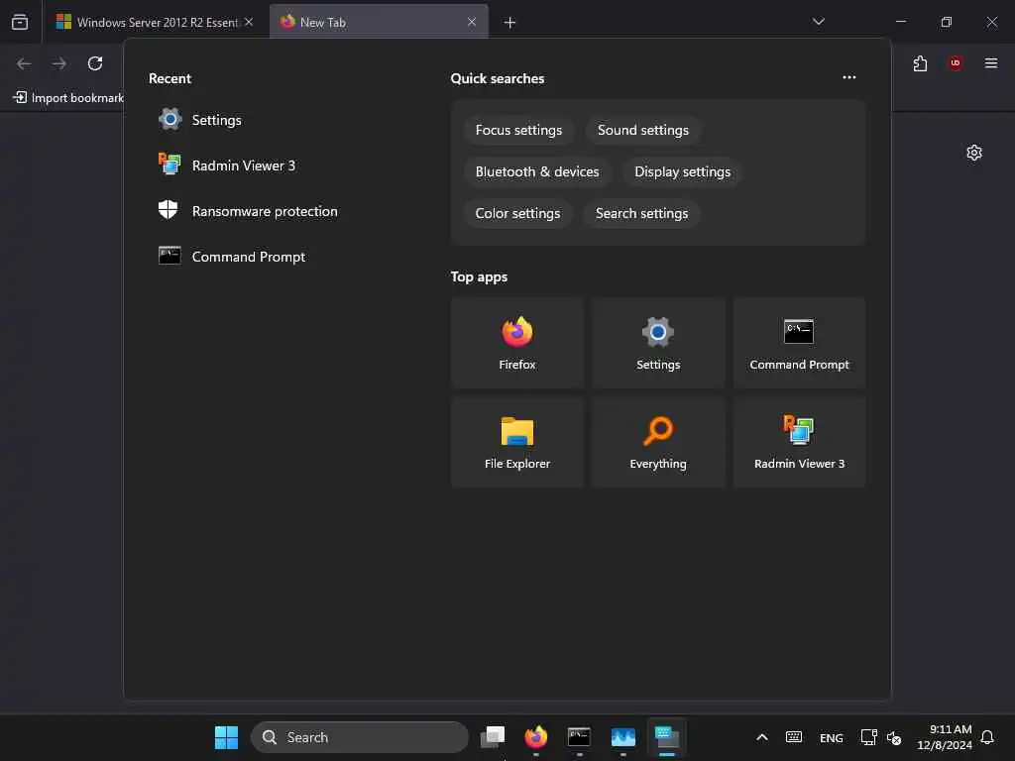Search for Color settings
Image resolution: width=1015 pixels, height=761 pixels.
click(517, 214)
